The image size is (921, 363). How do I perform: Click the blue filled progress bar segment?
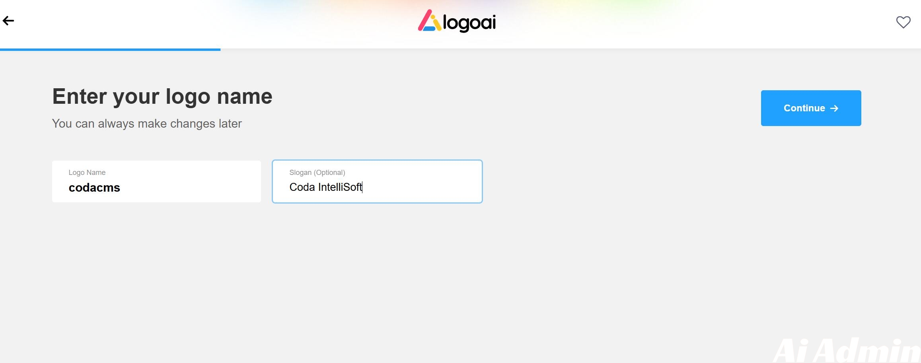(x=110, y=50)
